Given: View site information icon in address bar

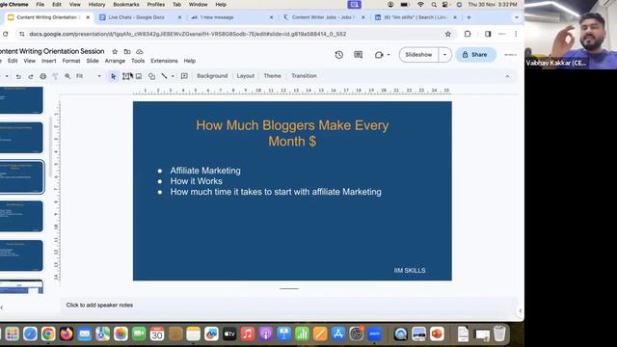Looking at the screenshot, I should 21,35.
